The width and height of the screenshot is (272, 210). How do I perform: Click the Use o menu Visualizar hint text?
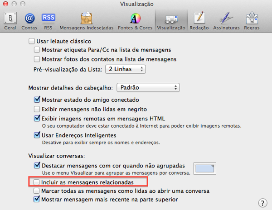click(116, 173)
